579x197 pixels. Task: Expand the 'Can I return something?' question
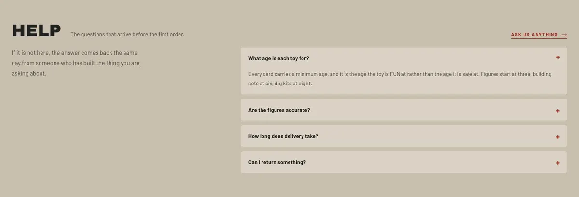[x=404, y=162]
